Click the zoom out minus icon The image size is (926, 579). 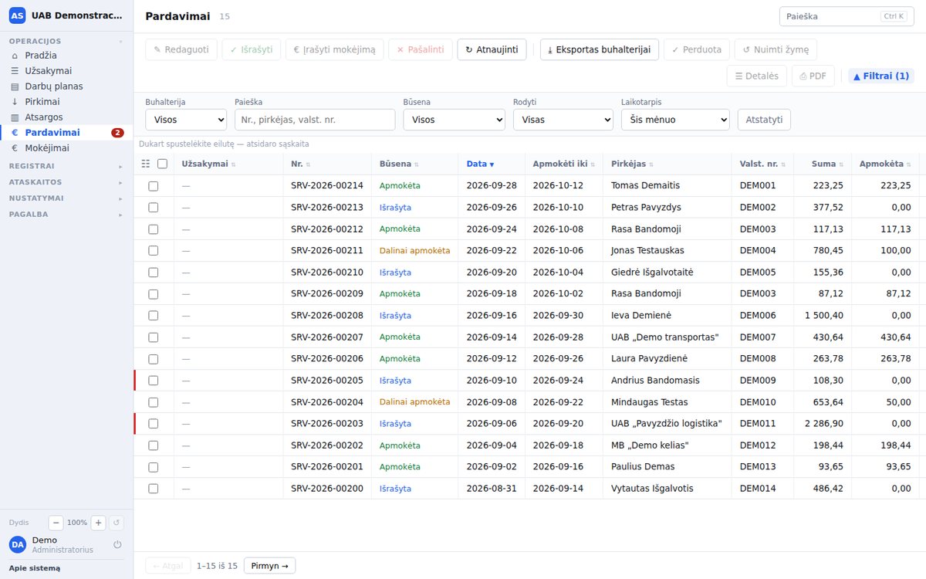56,523
